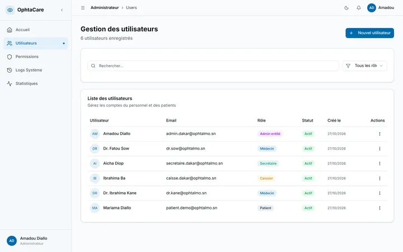Screen dimensions: 403x252
Task: Click email secretaire.dakar@ophtalmo.sn
Action: click(194, 164)
